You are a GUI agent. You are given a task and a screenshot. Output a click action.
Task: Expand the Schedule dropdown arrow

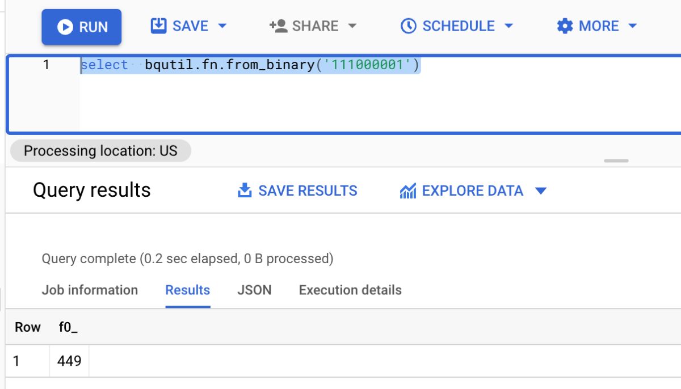click(x=508, y=26)
